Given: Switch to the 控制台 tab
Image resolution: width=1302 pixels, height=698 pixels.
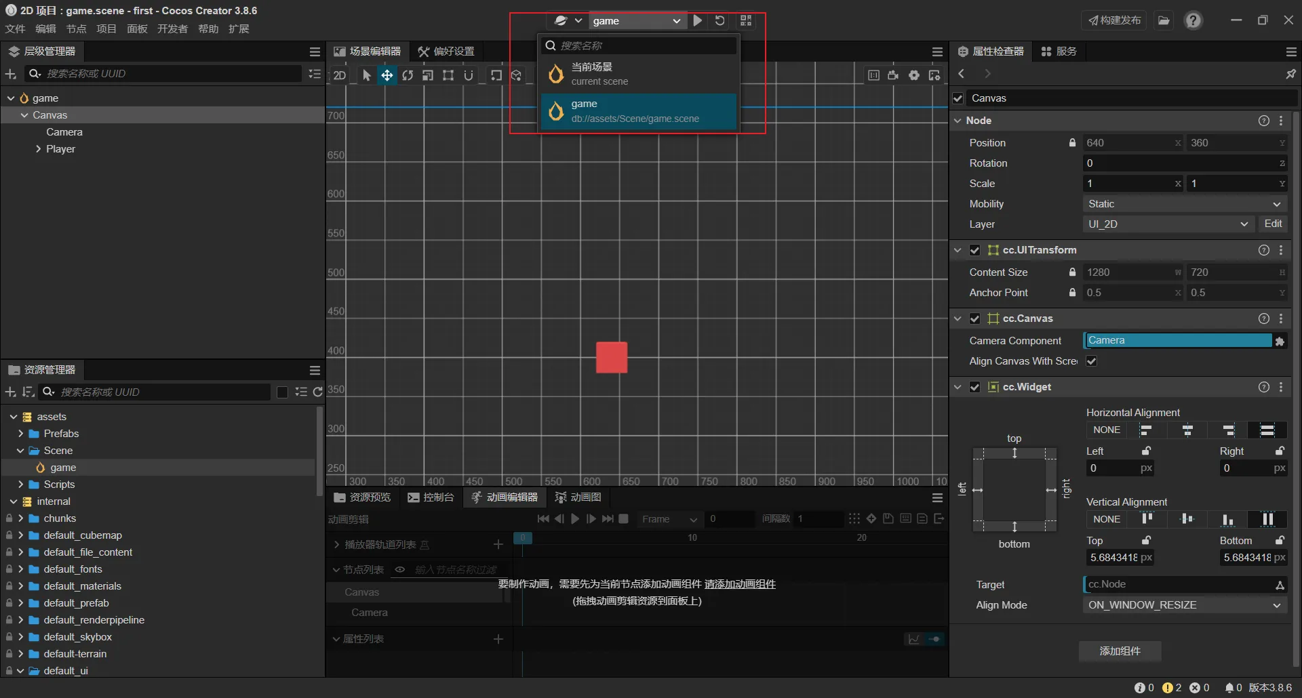Looking at the screenshot, I should [431, 497].
